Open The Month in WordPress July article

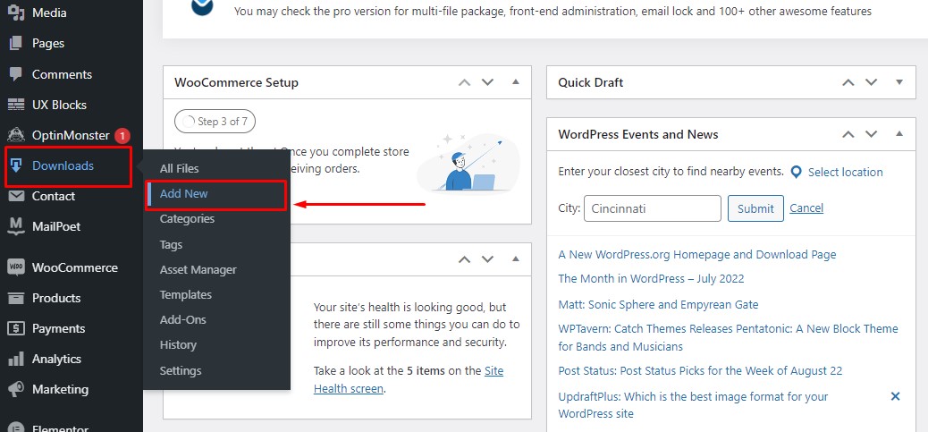click(x=651, y=279)
